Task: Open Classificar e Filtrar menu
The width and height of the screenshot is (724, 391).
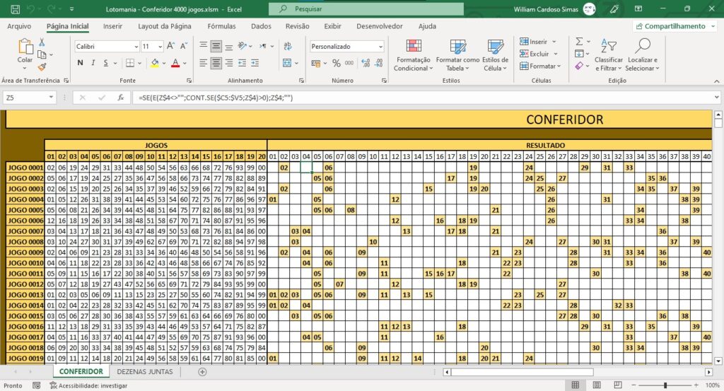Action: click(609, 55)
